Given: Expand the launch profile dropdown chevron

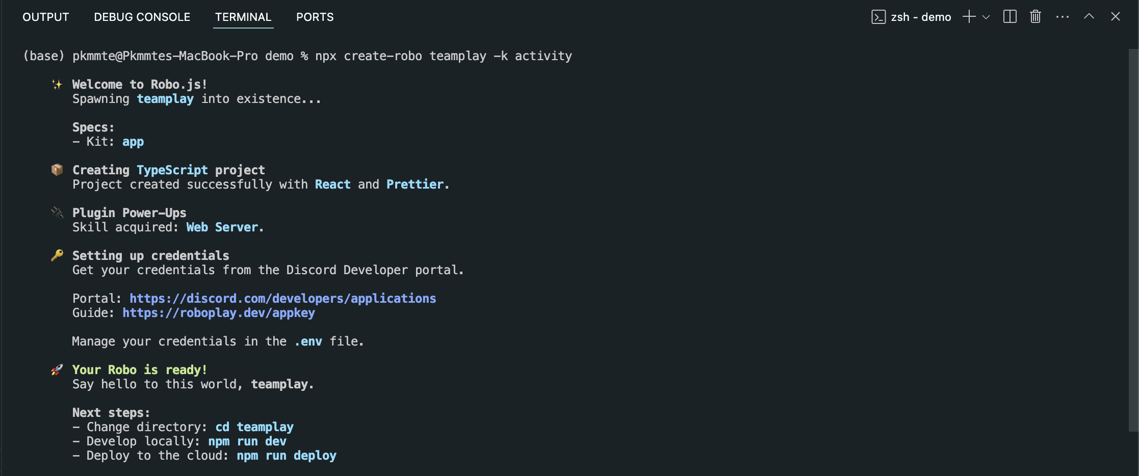Looking at the screenshot, I should click(986, 17).
